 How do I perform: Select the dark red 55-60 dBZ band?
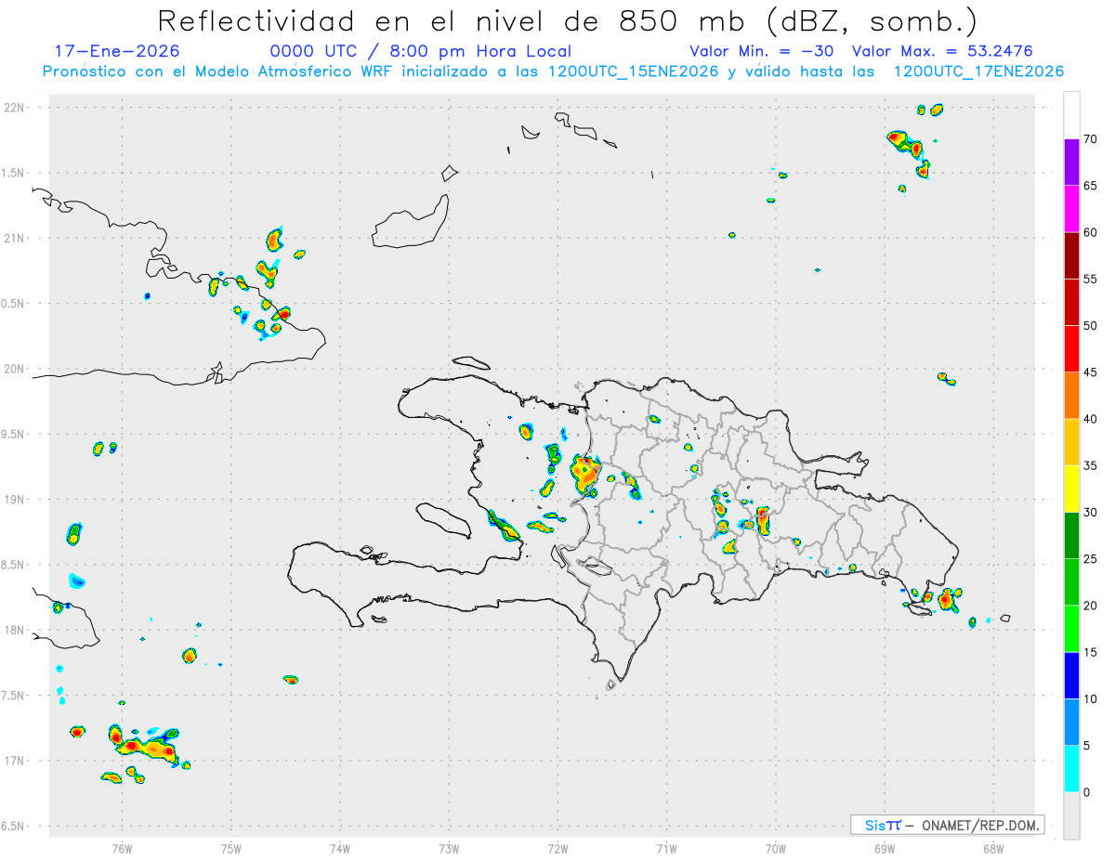(x=1071, y=255)
